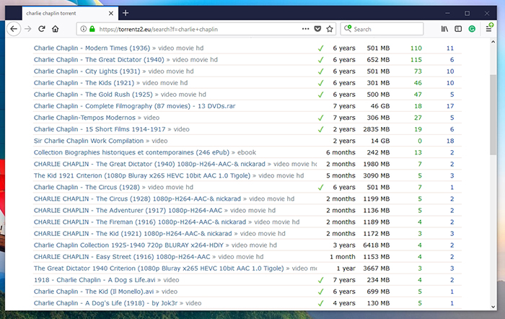
Task: Click the 6418 MB size value
Action: pyautogui.click(x=377, y=245)
